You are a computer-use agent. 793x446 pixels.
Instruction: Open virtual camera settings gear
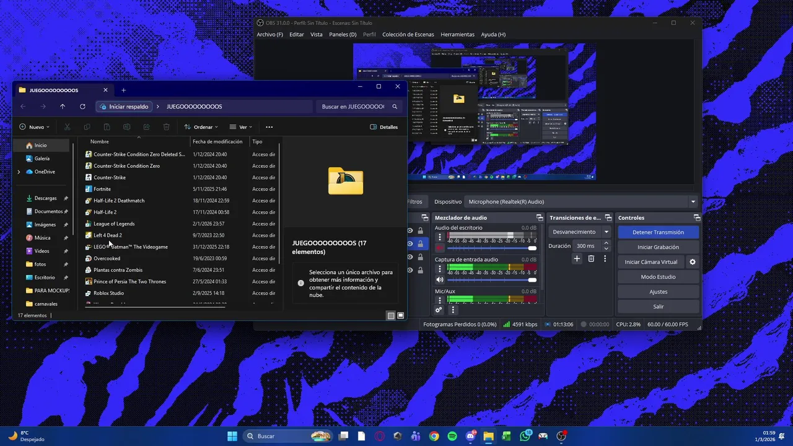click(x=693, y=262)
